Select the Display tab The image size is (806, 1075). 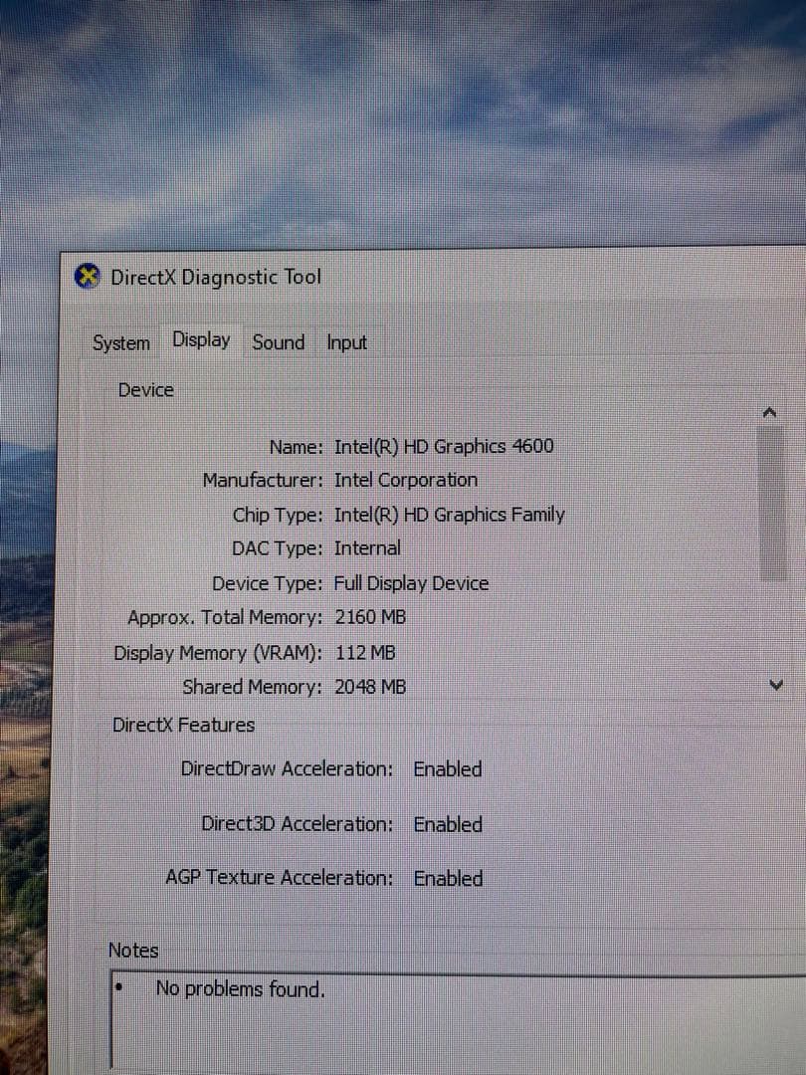201,340
